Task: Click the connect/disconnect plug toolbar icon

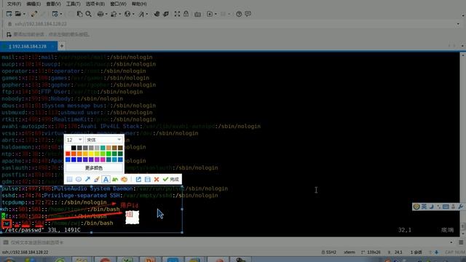Action: [x=34, y=14]
